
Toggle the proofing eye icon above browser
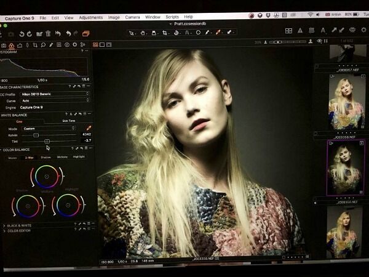(319, 41)
